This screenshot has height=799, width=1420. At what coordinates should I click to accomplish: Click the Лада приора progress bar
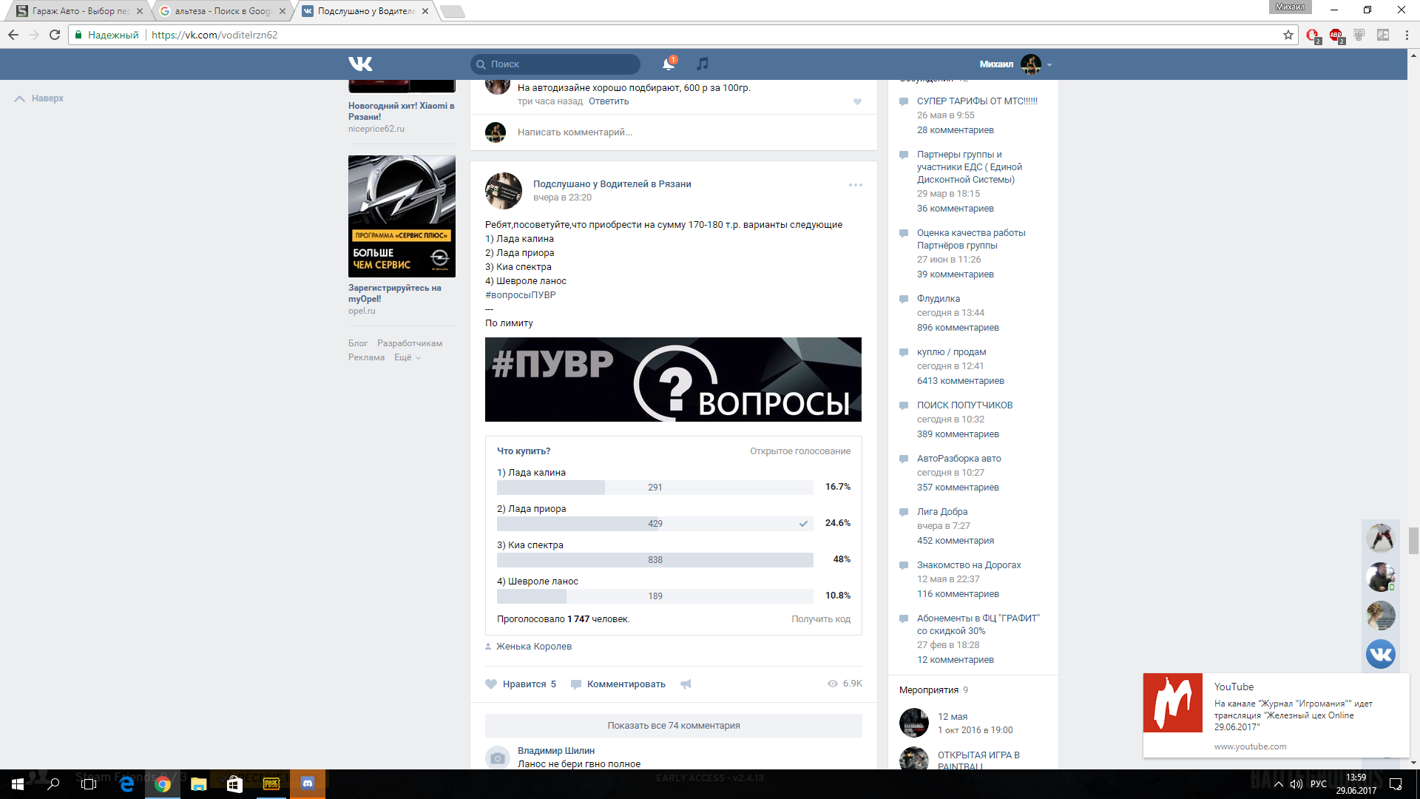(655, 523)
